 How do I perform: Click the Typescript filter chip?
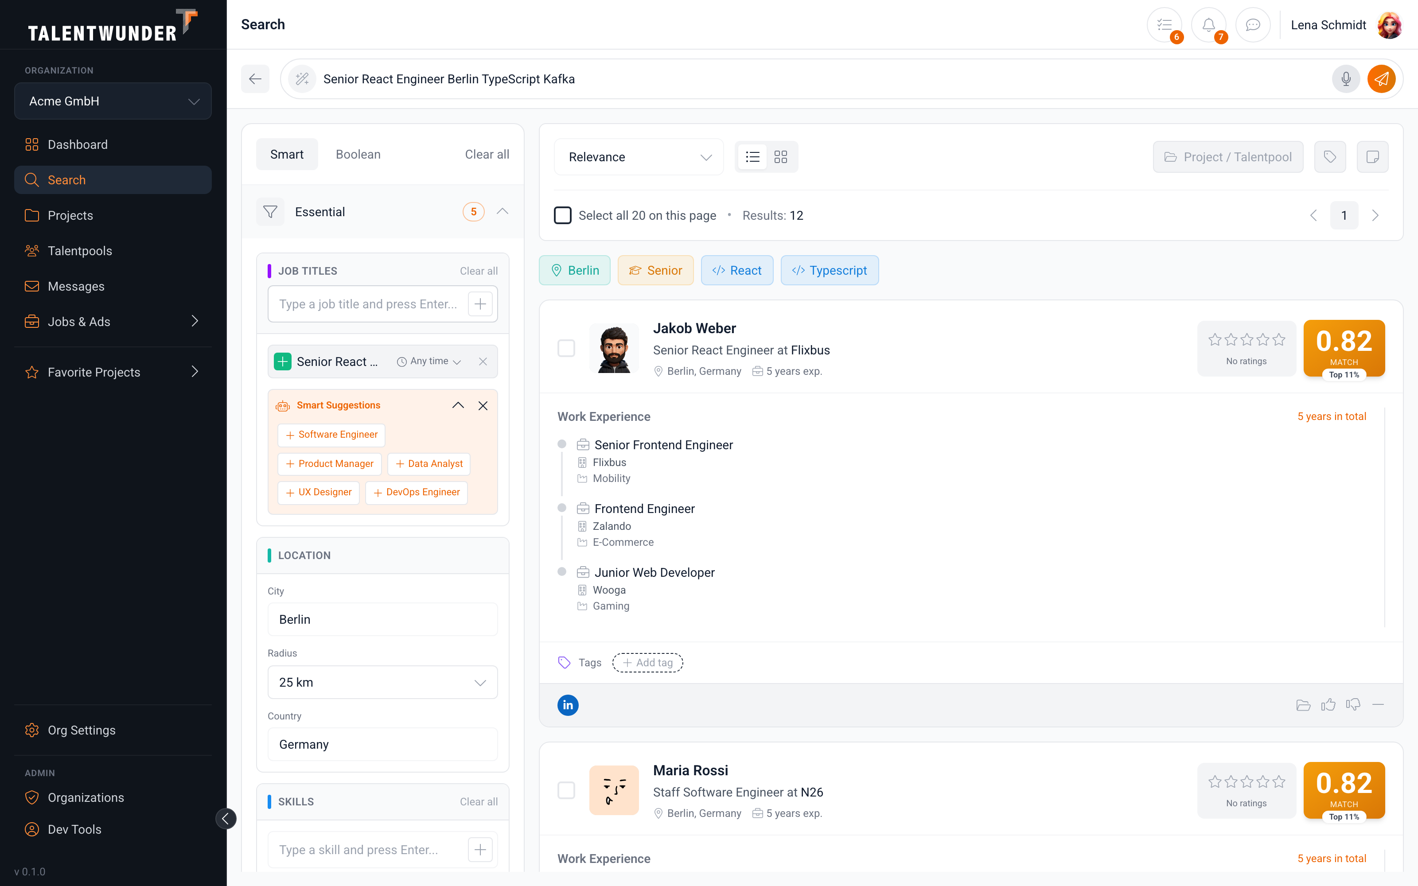[x=829, y=270]
